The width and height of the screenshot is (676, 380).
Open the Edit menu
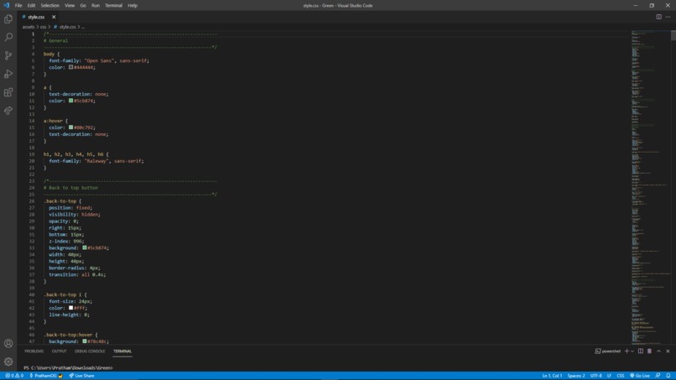(31, 6)
